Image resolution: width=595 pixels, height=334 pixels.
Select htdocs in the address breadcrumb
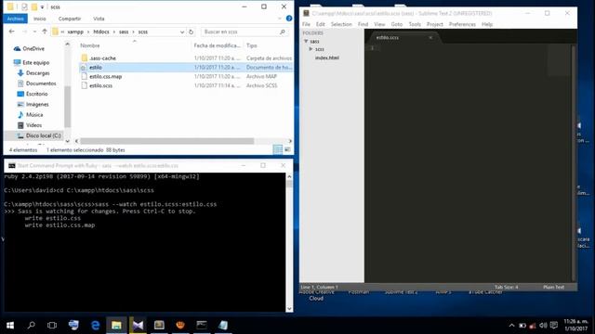(x=101, y=32)
